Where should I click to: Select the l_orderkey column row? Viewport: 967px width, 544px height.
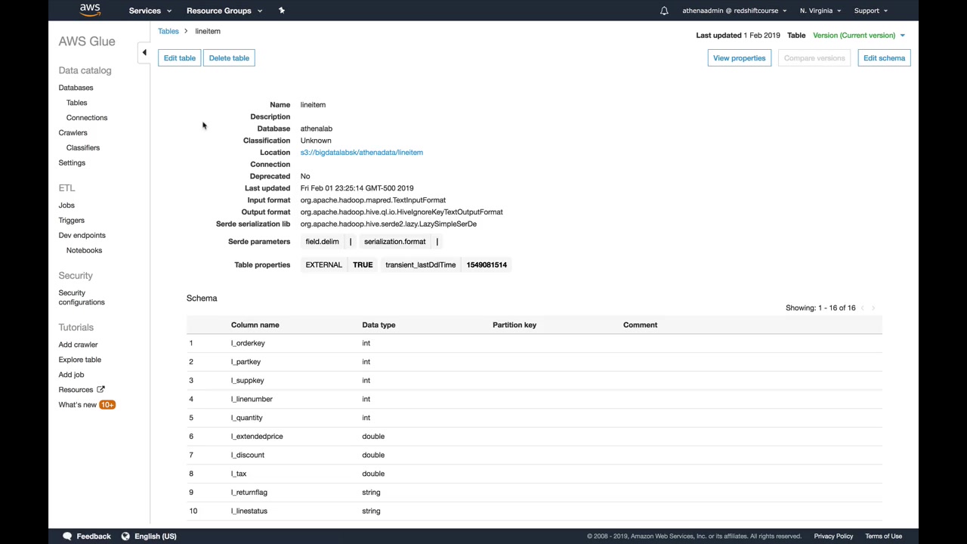coord(534,343)
